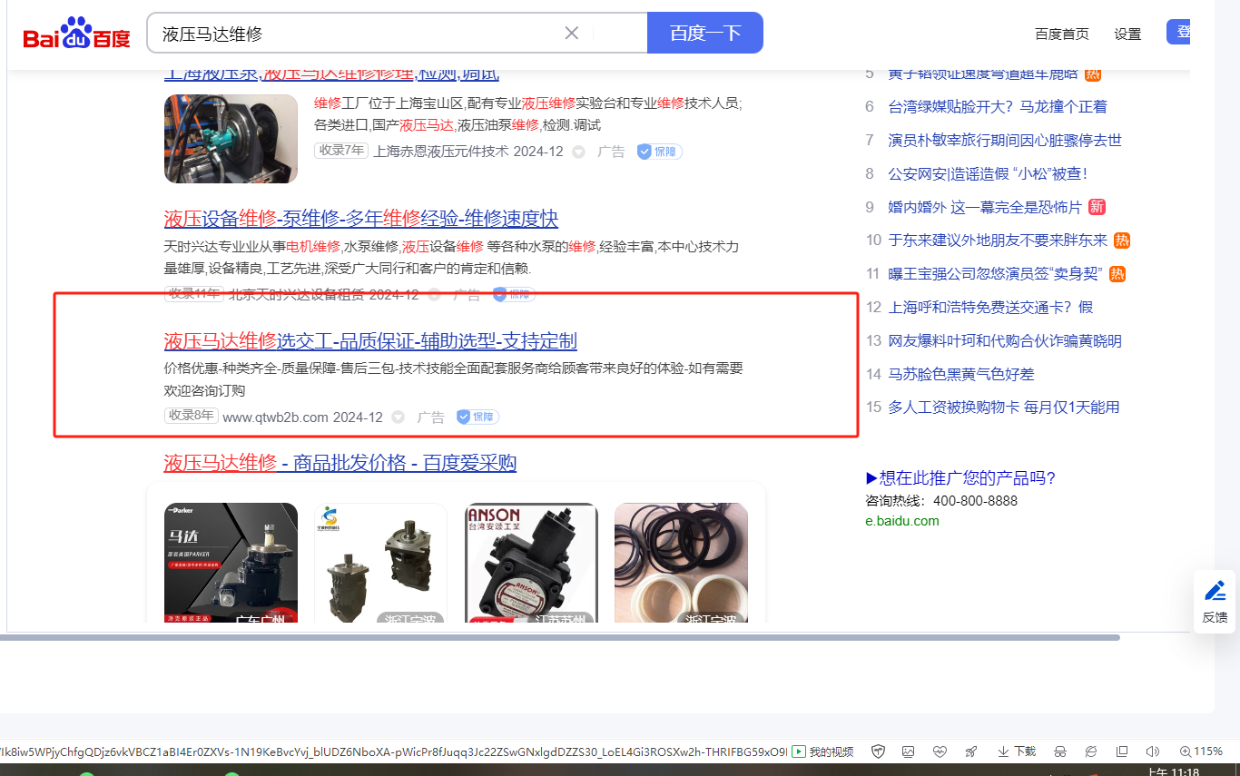Image resolution: width=1240 pixels, height=776 pixels.
Task: Open the rubber seal rings product image
Action: (681, 563)
